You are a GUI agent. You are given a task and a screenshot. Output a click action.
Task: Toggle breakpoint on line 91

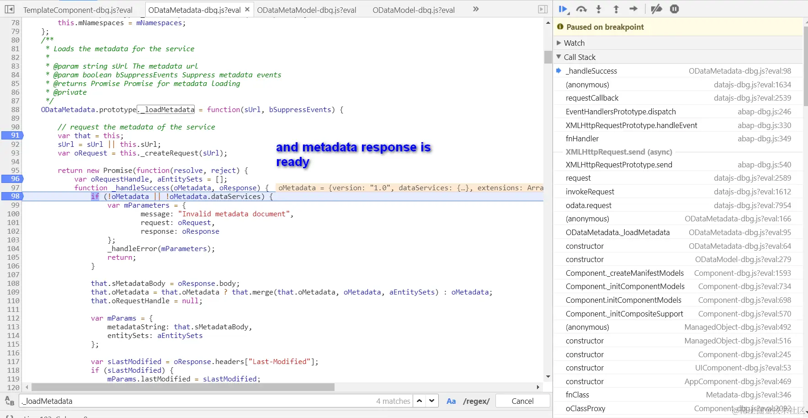[x=12, y=136]
